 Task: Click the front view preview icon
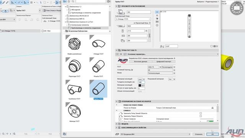[x=157, y=15]
